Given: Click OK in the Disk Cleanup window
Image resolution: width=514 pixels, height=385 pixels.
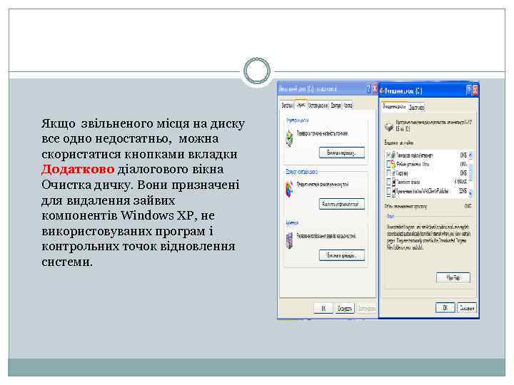Looking at the screenshot, I should click(445, 308).
